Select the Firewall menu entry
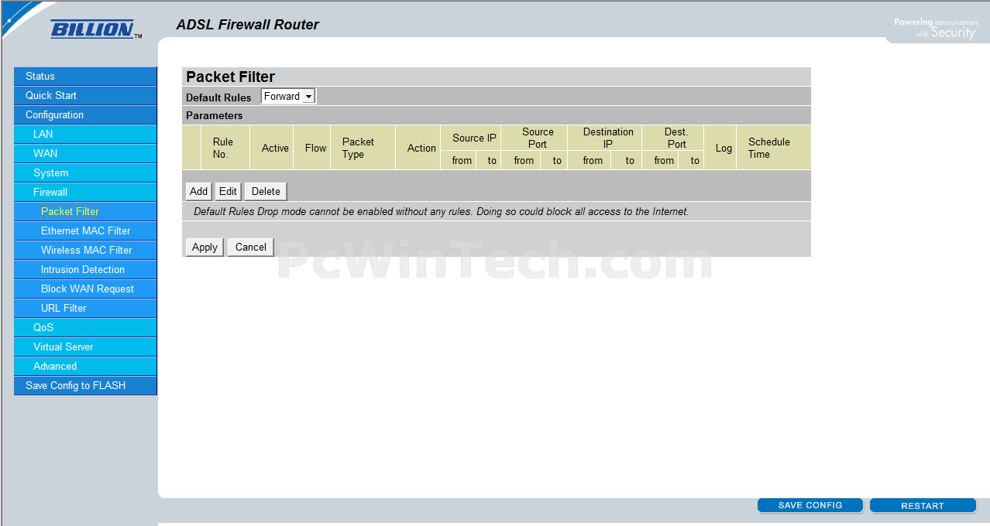The image size is (990, 526). tap(85, 192)
